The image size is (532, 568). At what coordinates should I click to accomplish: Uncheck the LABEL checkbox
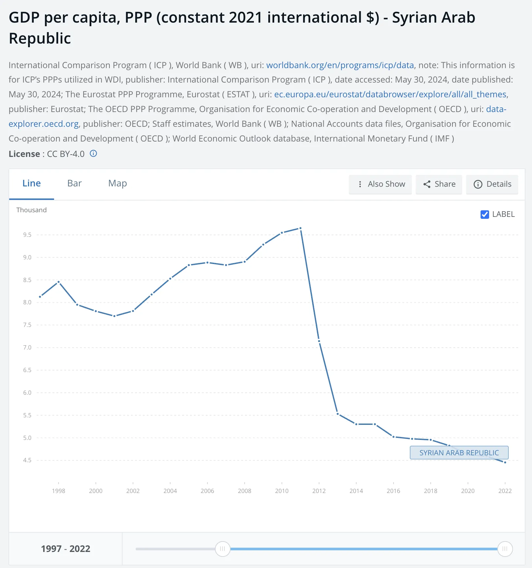pos(484,215)
